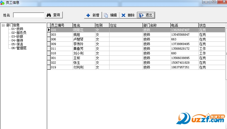Collapse the 部门信息 tree node
This screenshot has width=227, height=129.
[3, 26]
